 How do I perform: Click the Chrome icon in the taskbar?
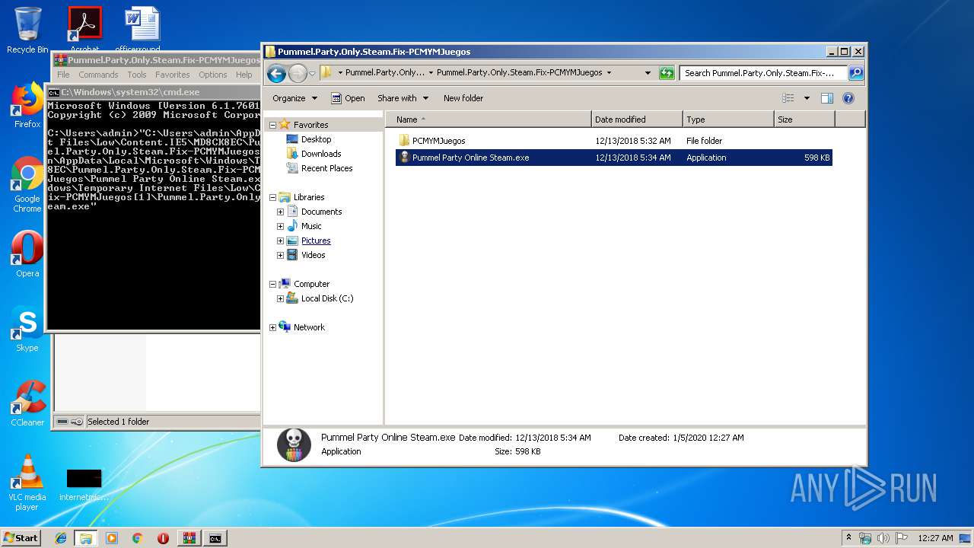137,538
